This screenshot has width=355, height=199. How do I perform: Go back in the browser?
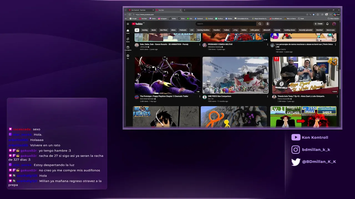tap(125, 14)
